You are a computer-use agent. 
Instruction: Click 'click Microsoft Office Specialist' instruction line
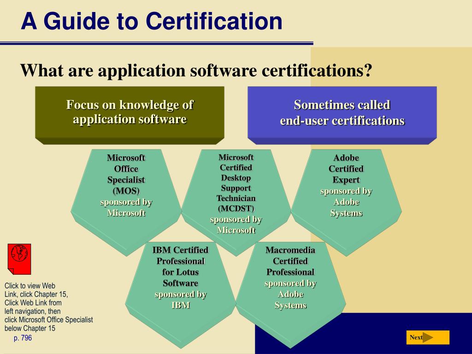click(x=48, y=320)
